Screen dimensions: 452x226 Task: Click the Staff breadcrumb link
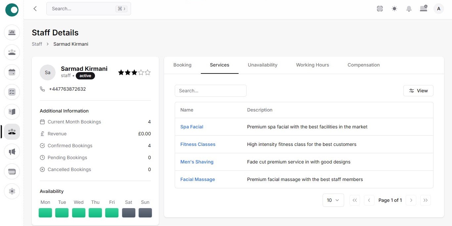pyautogui.click(x=37, y=44)
